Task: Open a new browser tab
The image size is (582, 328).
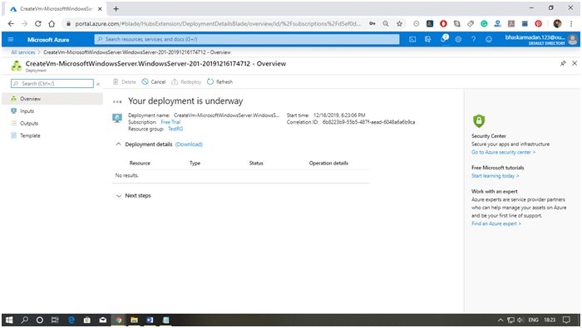Action: [x=116, y=8]
